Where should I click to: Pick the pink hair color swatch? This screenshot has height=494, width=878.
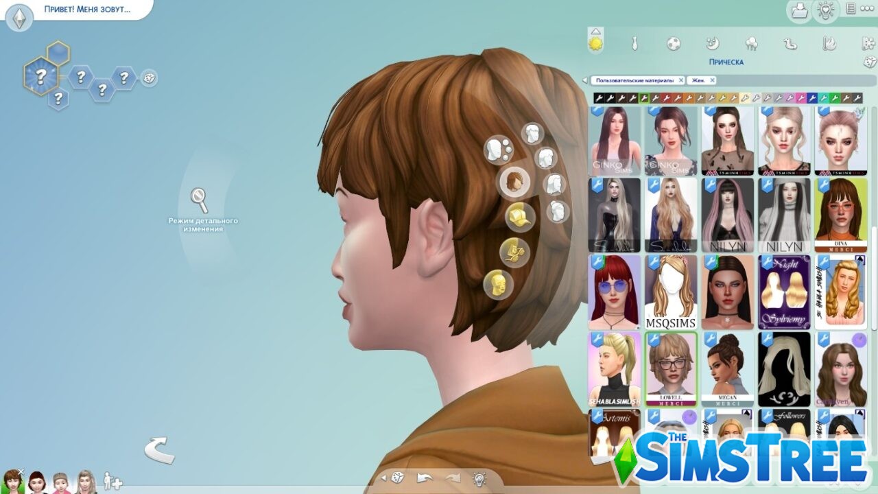coord(800,98)
